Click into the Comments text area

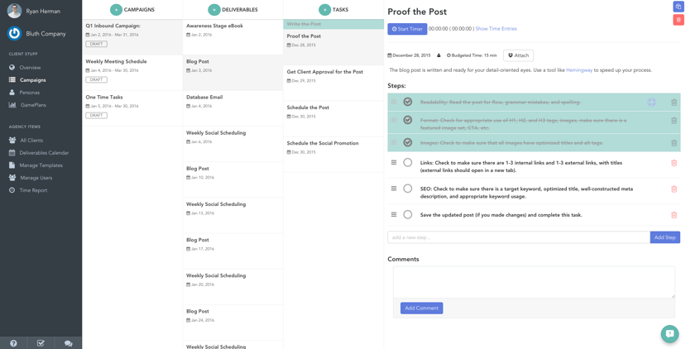point(534,282)
